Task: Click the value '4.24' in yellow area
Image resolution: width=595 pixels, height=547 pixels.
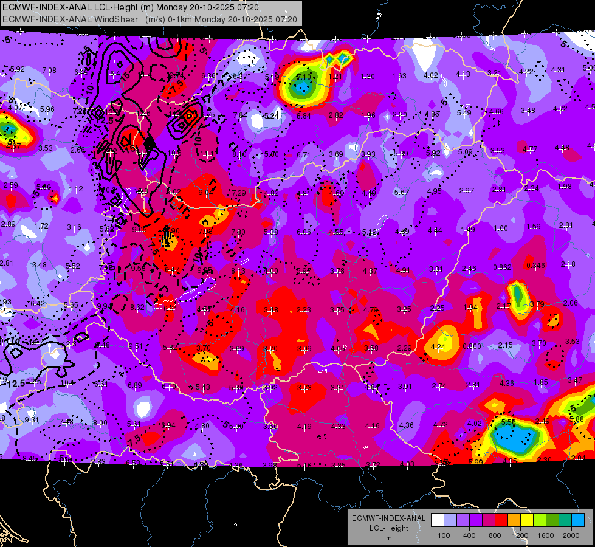Action: pos(438,346)
